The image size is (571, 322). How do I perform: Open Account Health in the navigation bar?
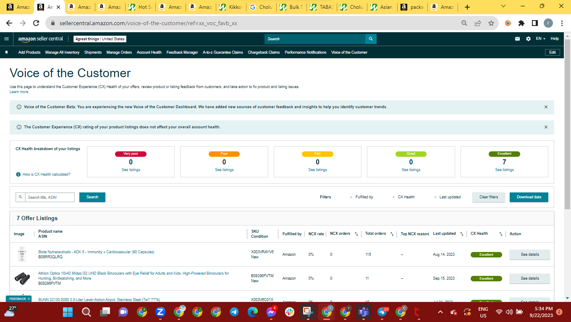coord(149,52)
